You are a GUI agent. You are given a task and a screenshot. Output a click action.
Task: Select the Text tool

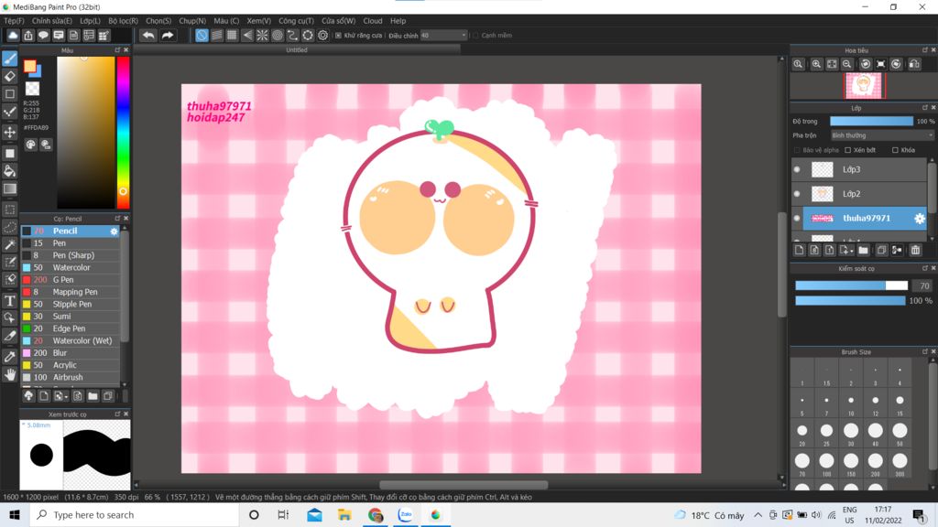click(x=9, y=300)
